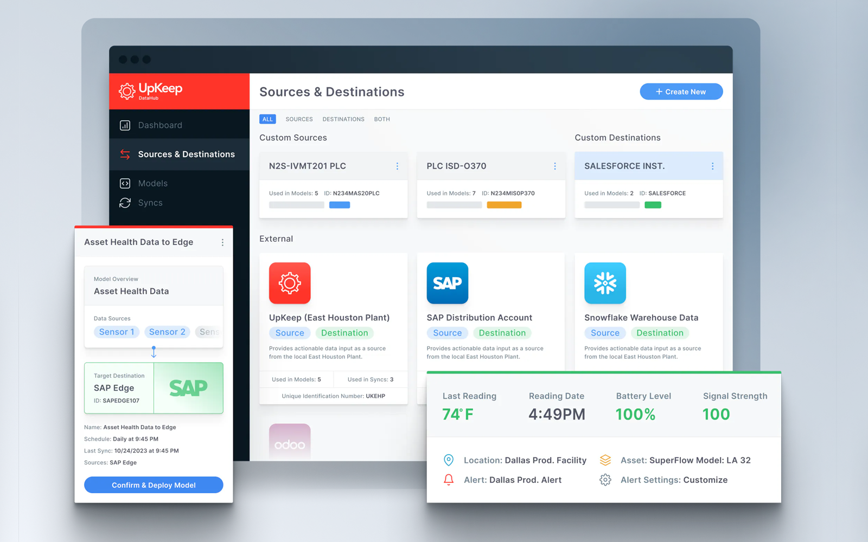Click Unique Identification Number: UKEHP text
868x542 pixels.
(x=333, y=396)
